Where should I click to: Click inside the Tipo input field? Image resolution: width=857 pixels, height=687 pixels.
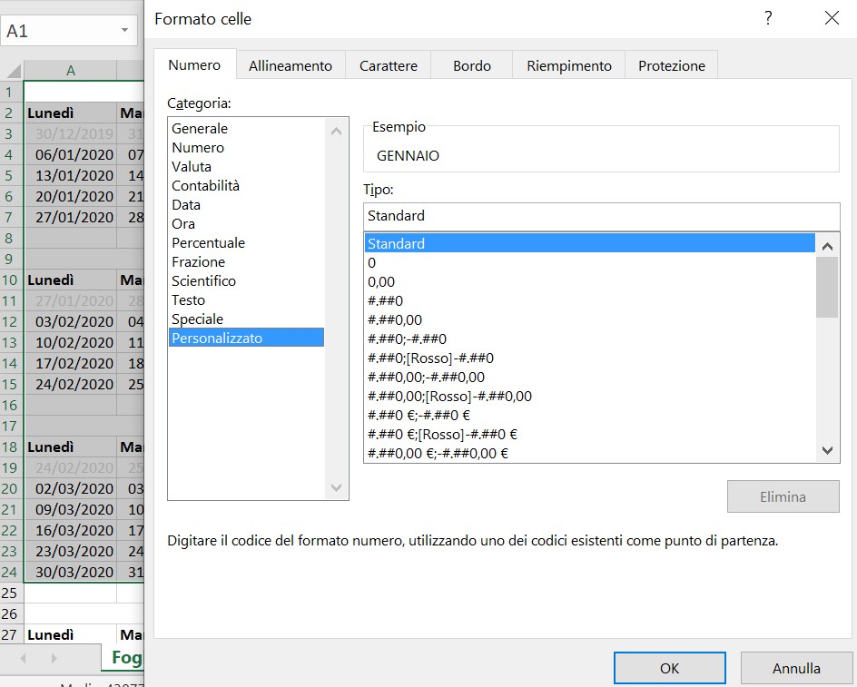(601, 216)
